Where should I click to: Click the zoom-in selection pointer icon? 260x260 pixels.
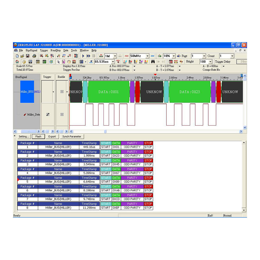point(63,62)
